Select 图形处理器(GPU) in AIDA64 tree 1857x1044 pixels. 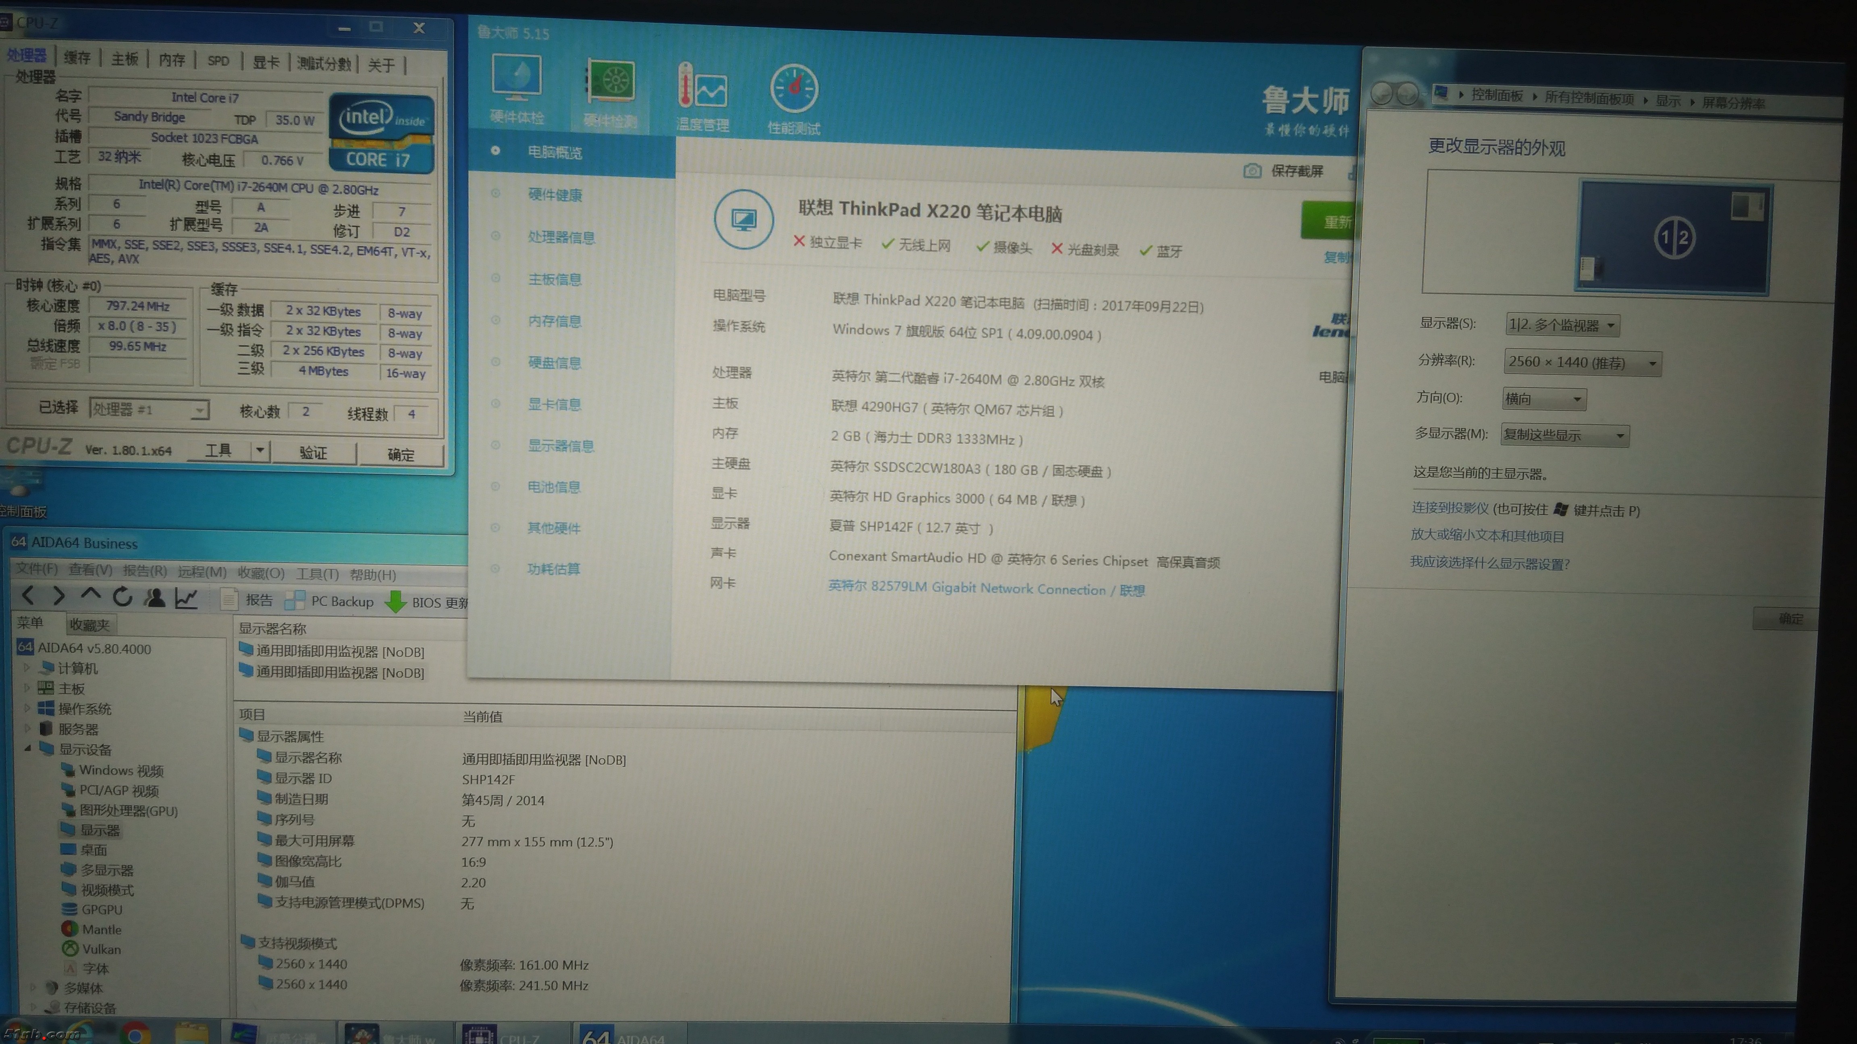click(120, 810)
